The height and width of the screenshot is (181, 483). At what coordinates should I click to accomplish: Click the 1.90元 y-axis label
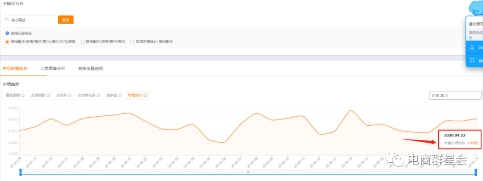point(13,108)
